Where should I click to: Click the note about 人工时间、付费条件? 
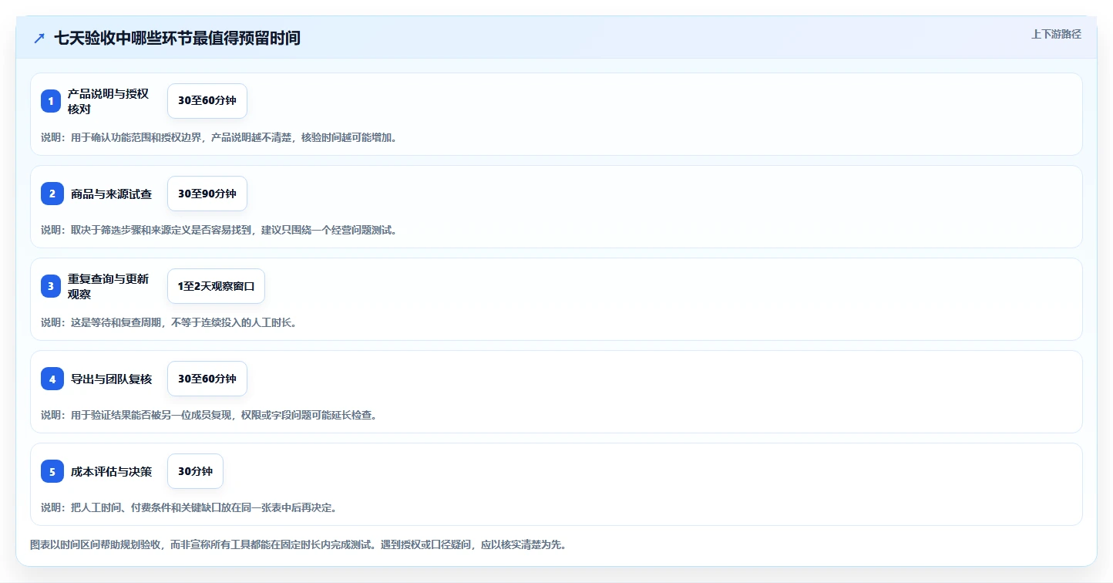pos(189,507)
